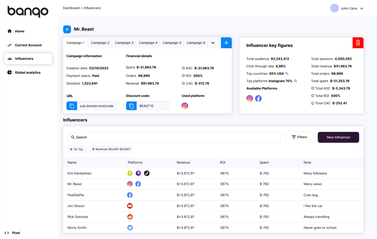Click Facebook icon under Available Platforms
The width and height of the screenshot is (377, 239).
click(258, 98)
